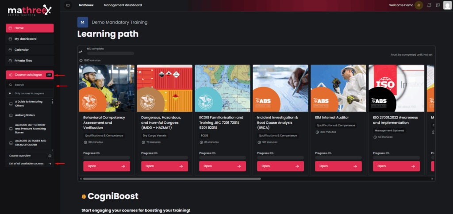The width and height of the screenshot is (453, 214).
Task: Click the Incident Investigation & Root Cause Analysis title
Action: [277, 123]
